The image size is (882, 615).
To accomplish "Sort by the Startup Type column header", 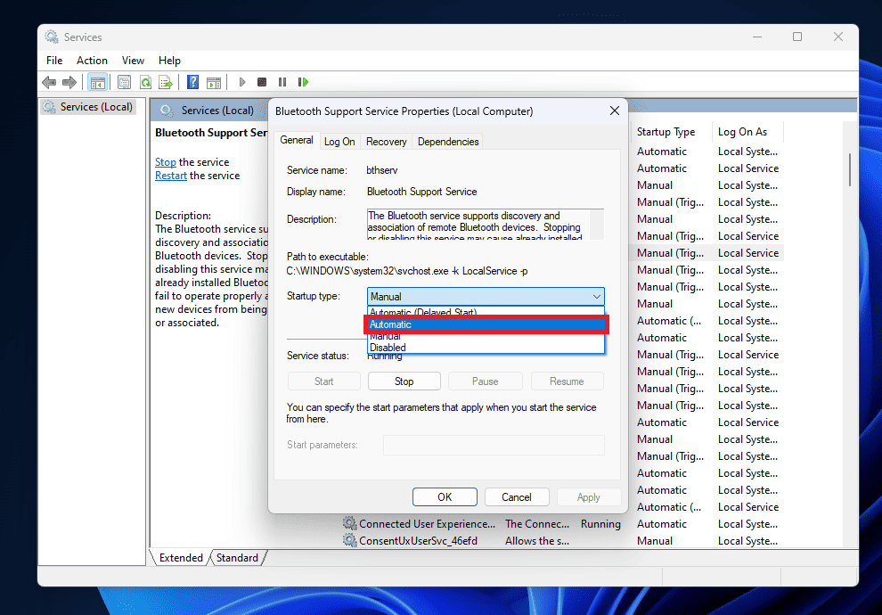I will click(666, 132).
